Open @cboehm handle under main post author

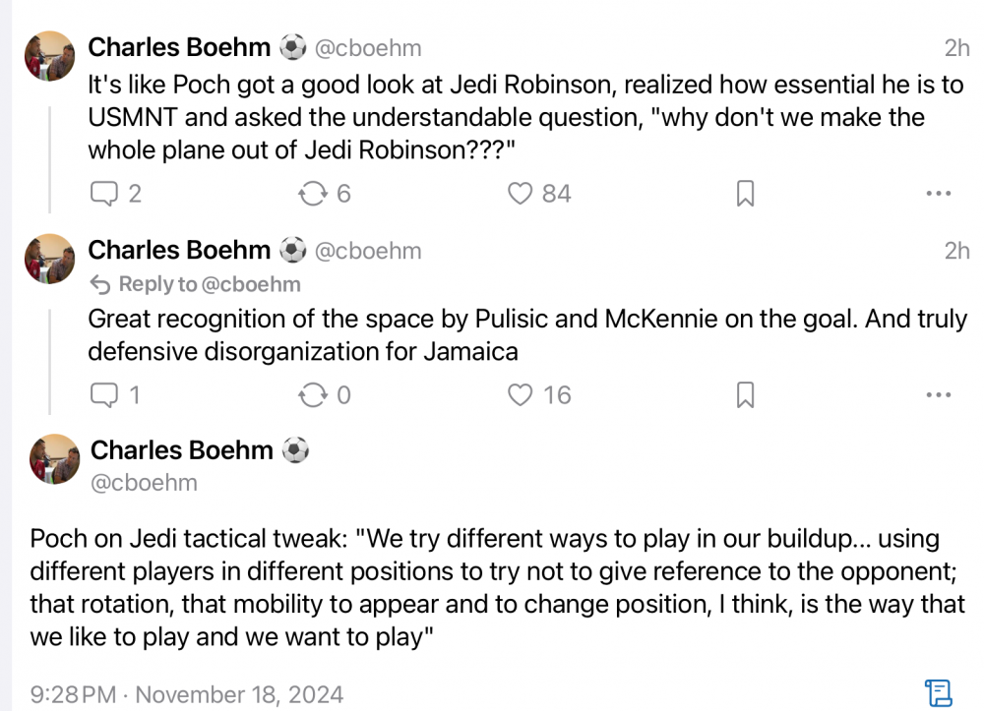point(144,483)
